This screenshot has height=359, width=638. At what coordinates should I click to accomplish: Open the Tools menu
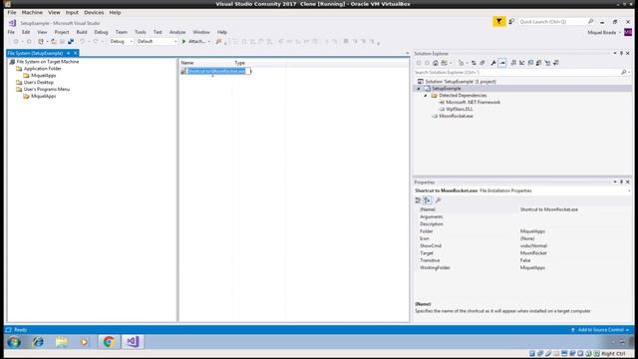click(140, 32)
